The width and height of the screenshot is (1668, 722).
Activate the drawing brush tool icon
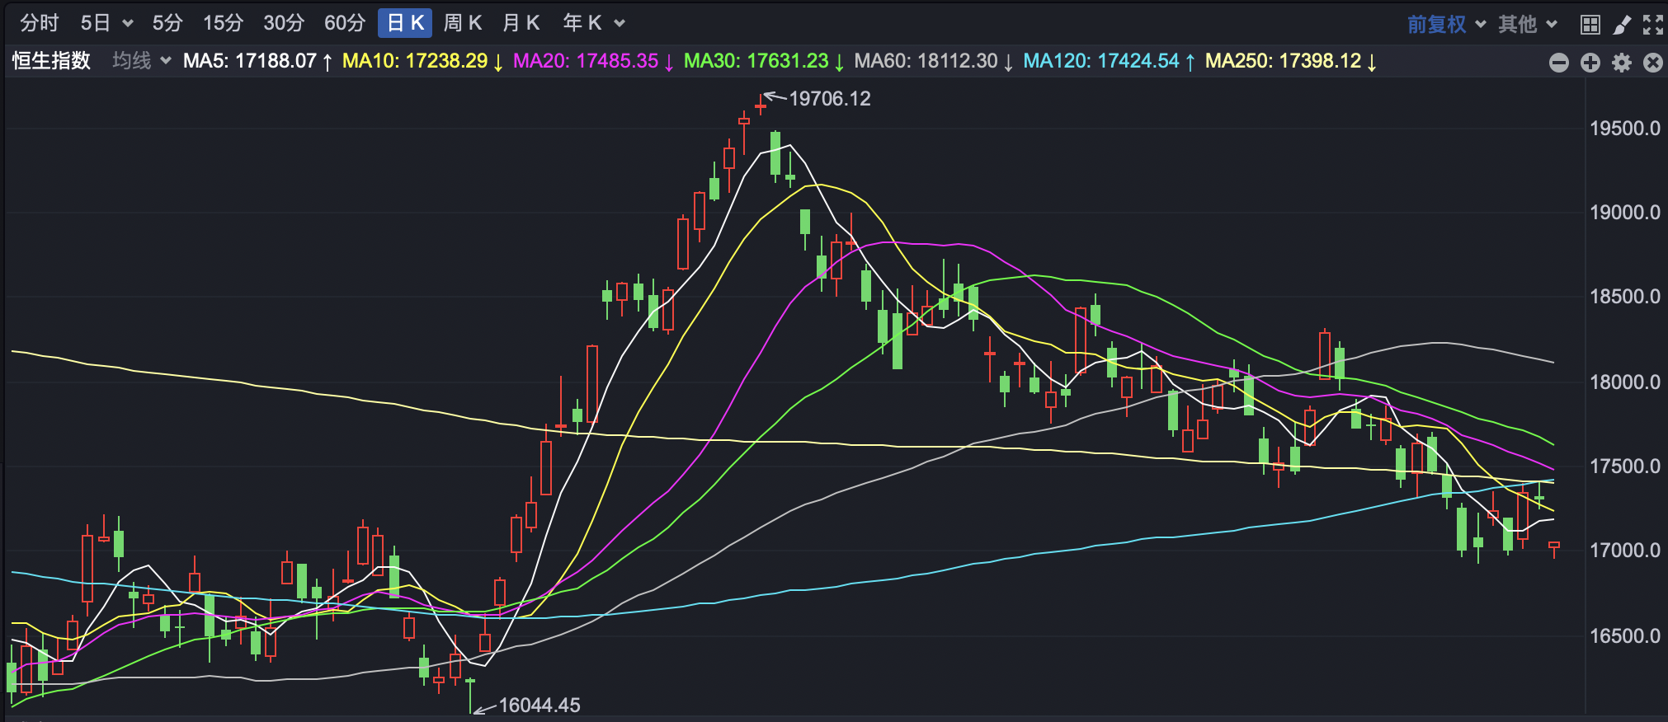point(1622,25)
